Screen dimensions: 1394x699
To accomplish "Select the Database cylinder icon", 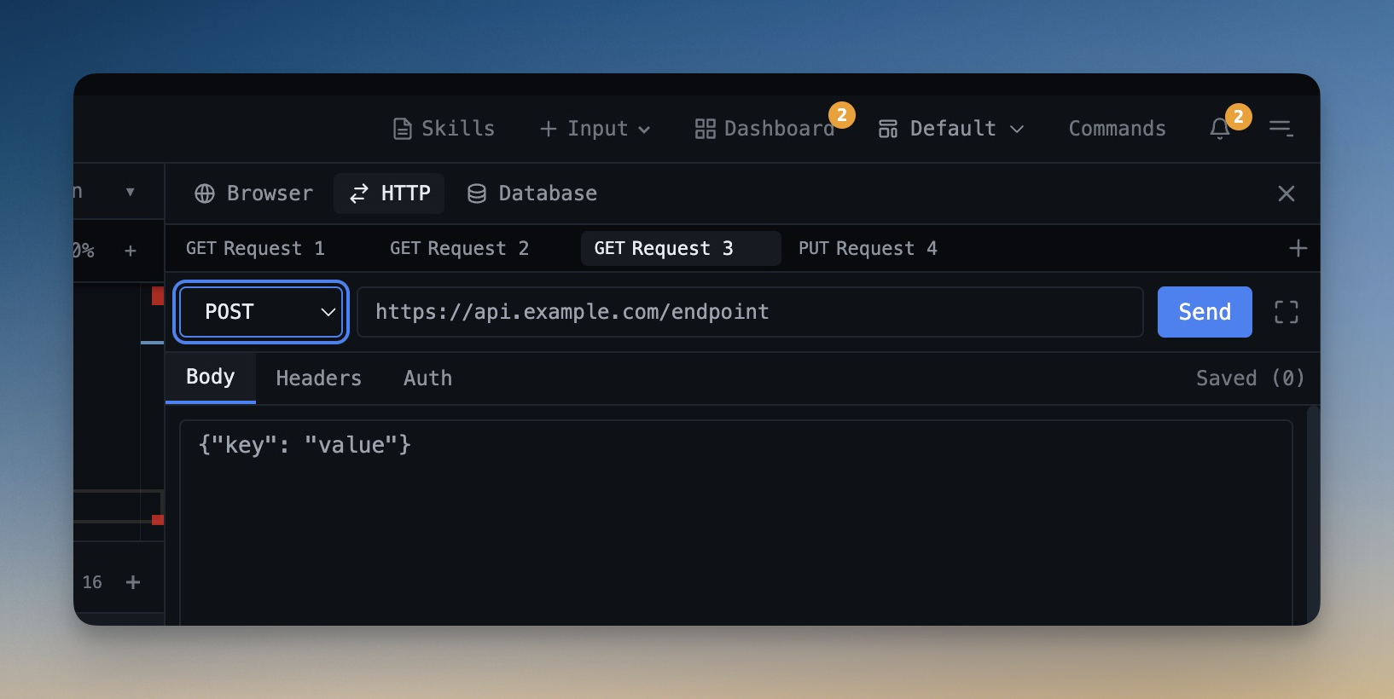I will pyautogui.click(x=477, y=194).
